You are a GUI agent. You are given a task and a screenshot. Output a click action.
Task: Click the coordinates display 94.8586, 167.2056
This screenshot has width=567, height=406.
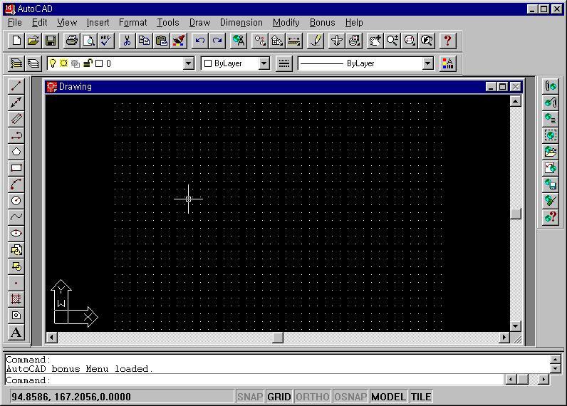tap(71, 397)
